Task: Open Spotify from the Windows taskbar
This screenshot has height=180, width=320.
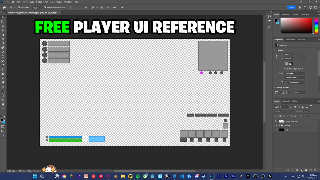Action: (x=138, y=176)
